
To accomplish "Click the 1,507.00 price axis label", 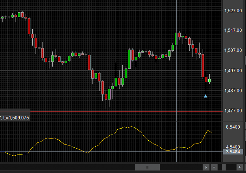I will pyautogui.click(x=233, y=50).
